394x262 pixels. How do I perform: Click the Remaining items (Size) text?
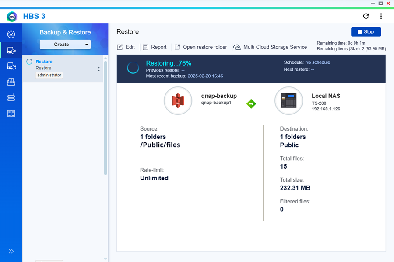pyautogui.click(x=351, y=48)
